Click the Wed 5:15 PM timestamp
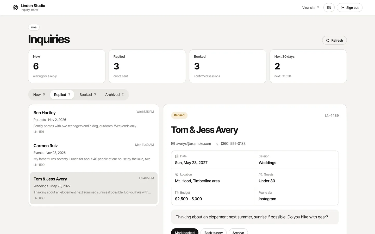Screen dimensions: 375x234 click(145, 112)
